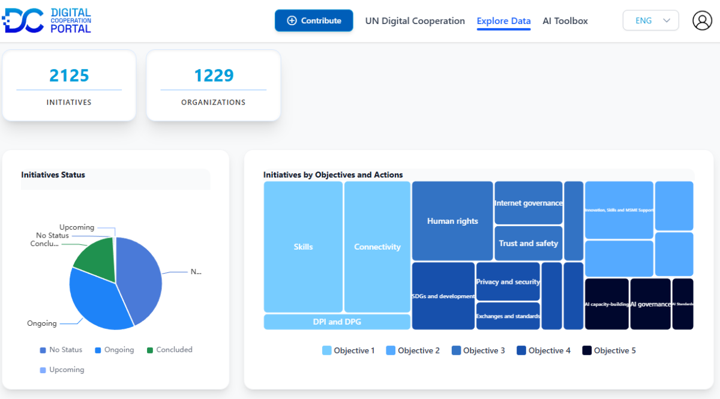Click the plus icon in Contribute
The image size is (720, 399).
click(x=292, y=20)
